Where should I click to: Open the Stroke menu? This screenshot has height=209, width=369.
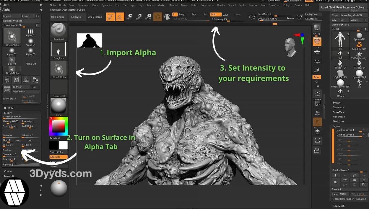click(242, 5)
